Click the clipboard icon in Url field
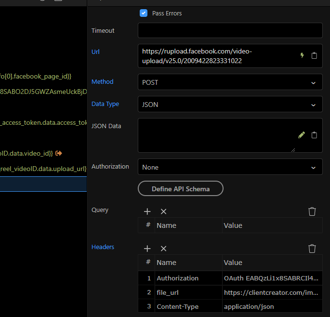The image size is (330, 317). [314, 55]
